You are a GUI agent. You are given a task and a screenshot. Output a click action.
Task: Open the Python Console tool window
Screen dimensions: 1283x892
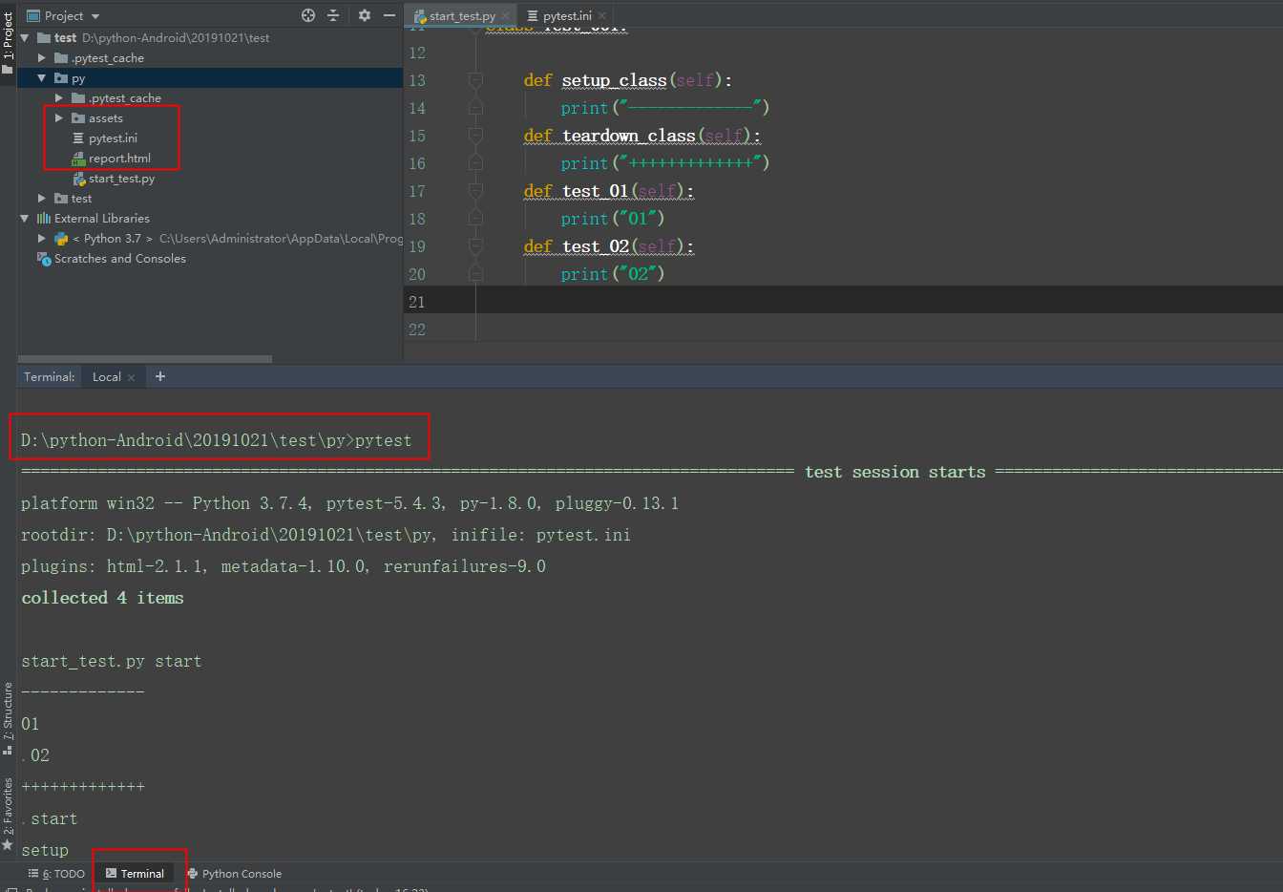click(x=235, y=874)
